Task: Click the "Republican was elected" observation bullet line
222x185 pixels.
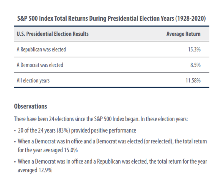Action: (x=112, y=161)
